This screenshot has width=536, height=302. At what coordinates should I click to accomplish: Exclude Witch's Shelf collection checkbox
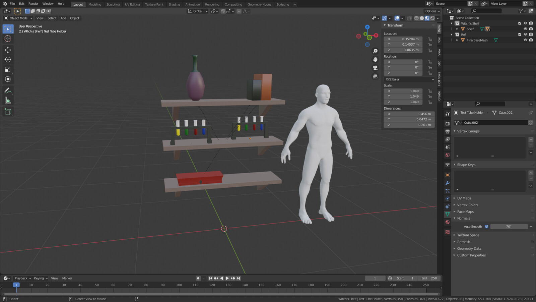pos(520,23)
